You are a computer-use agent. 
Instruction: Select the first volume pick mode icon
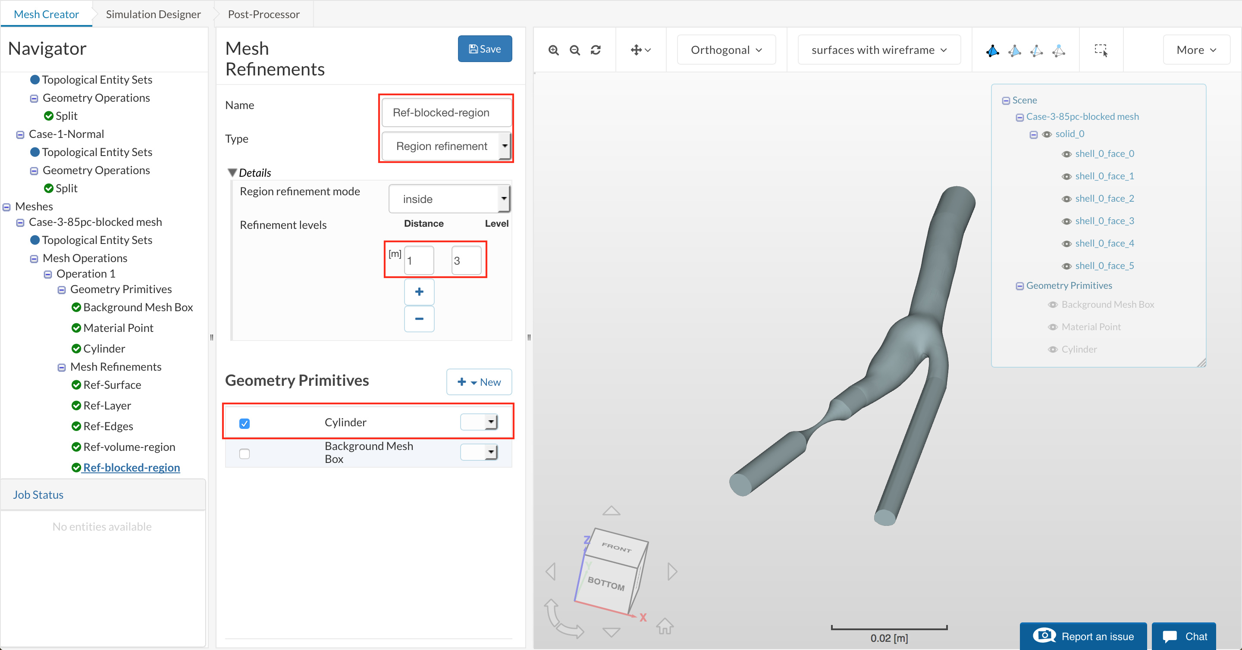coord(992,50)
